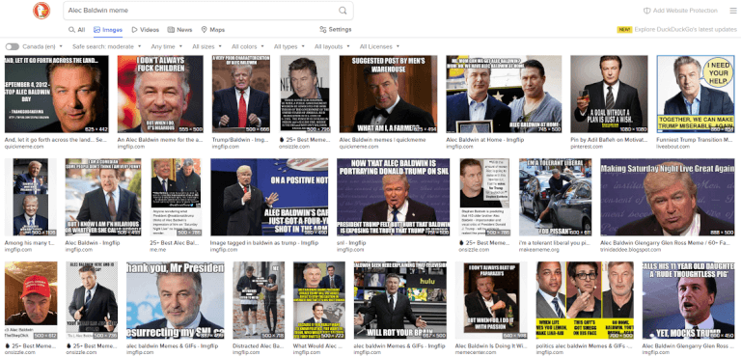The height and width of the screenshot is (358, 741).
Task: Open Explore DuckDuckGo's latest updates link
Action: click(685, 29)
